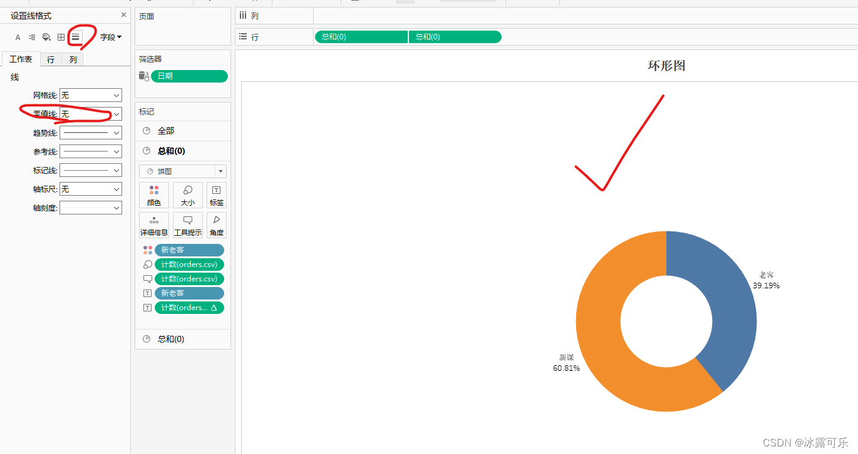Select the 计数(orders... label pill with delta
The width and height of the screenshot is (858, 454).
pos(189,308)
